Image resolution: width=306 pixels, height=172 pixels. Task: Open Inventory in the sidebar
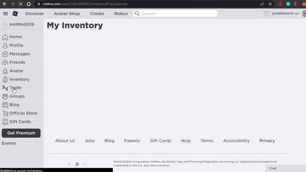(x=19, y=79)
